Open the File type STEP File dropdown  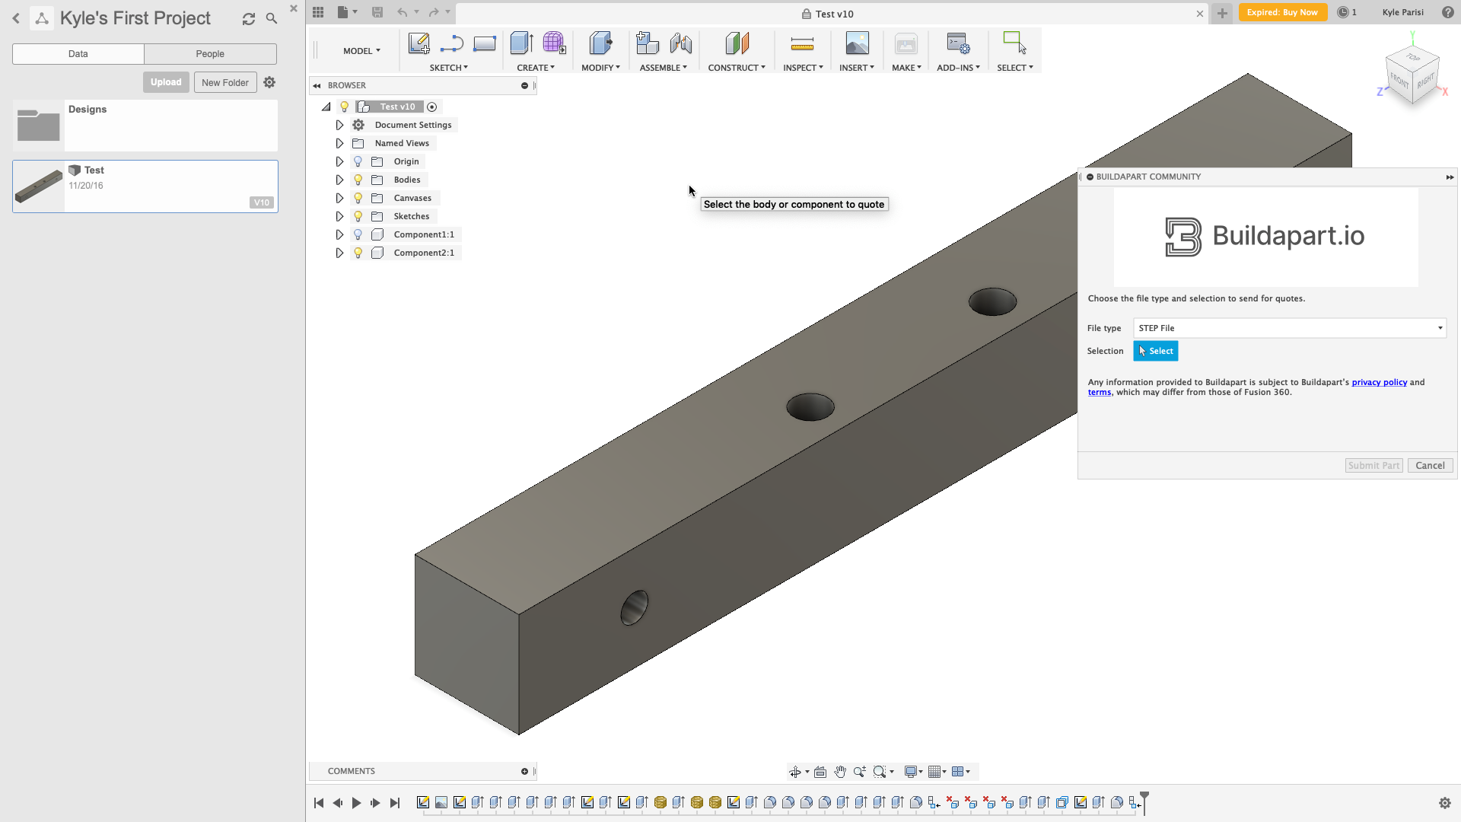click(1289, 328)
